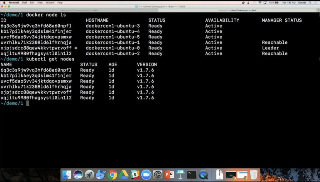The height and width of the screenshot is (182, 320).
Task: Click hostname dockercon1-ubuntu-4
Action: (x=112, y=32)
